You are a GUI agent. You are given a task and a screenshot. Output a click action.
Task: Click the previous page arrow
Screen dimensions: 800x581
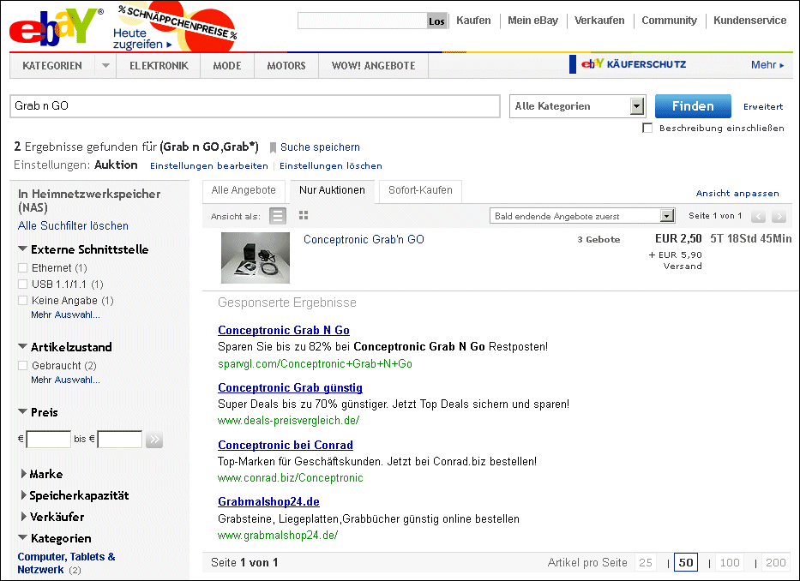coord(758,216)
